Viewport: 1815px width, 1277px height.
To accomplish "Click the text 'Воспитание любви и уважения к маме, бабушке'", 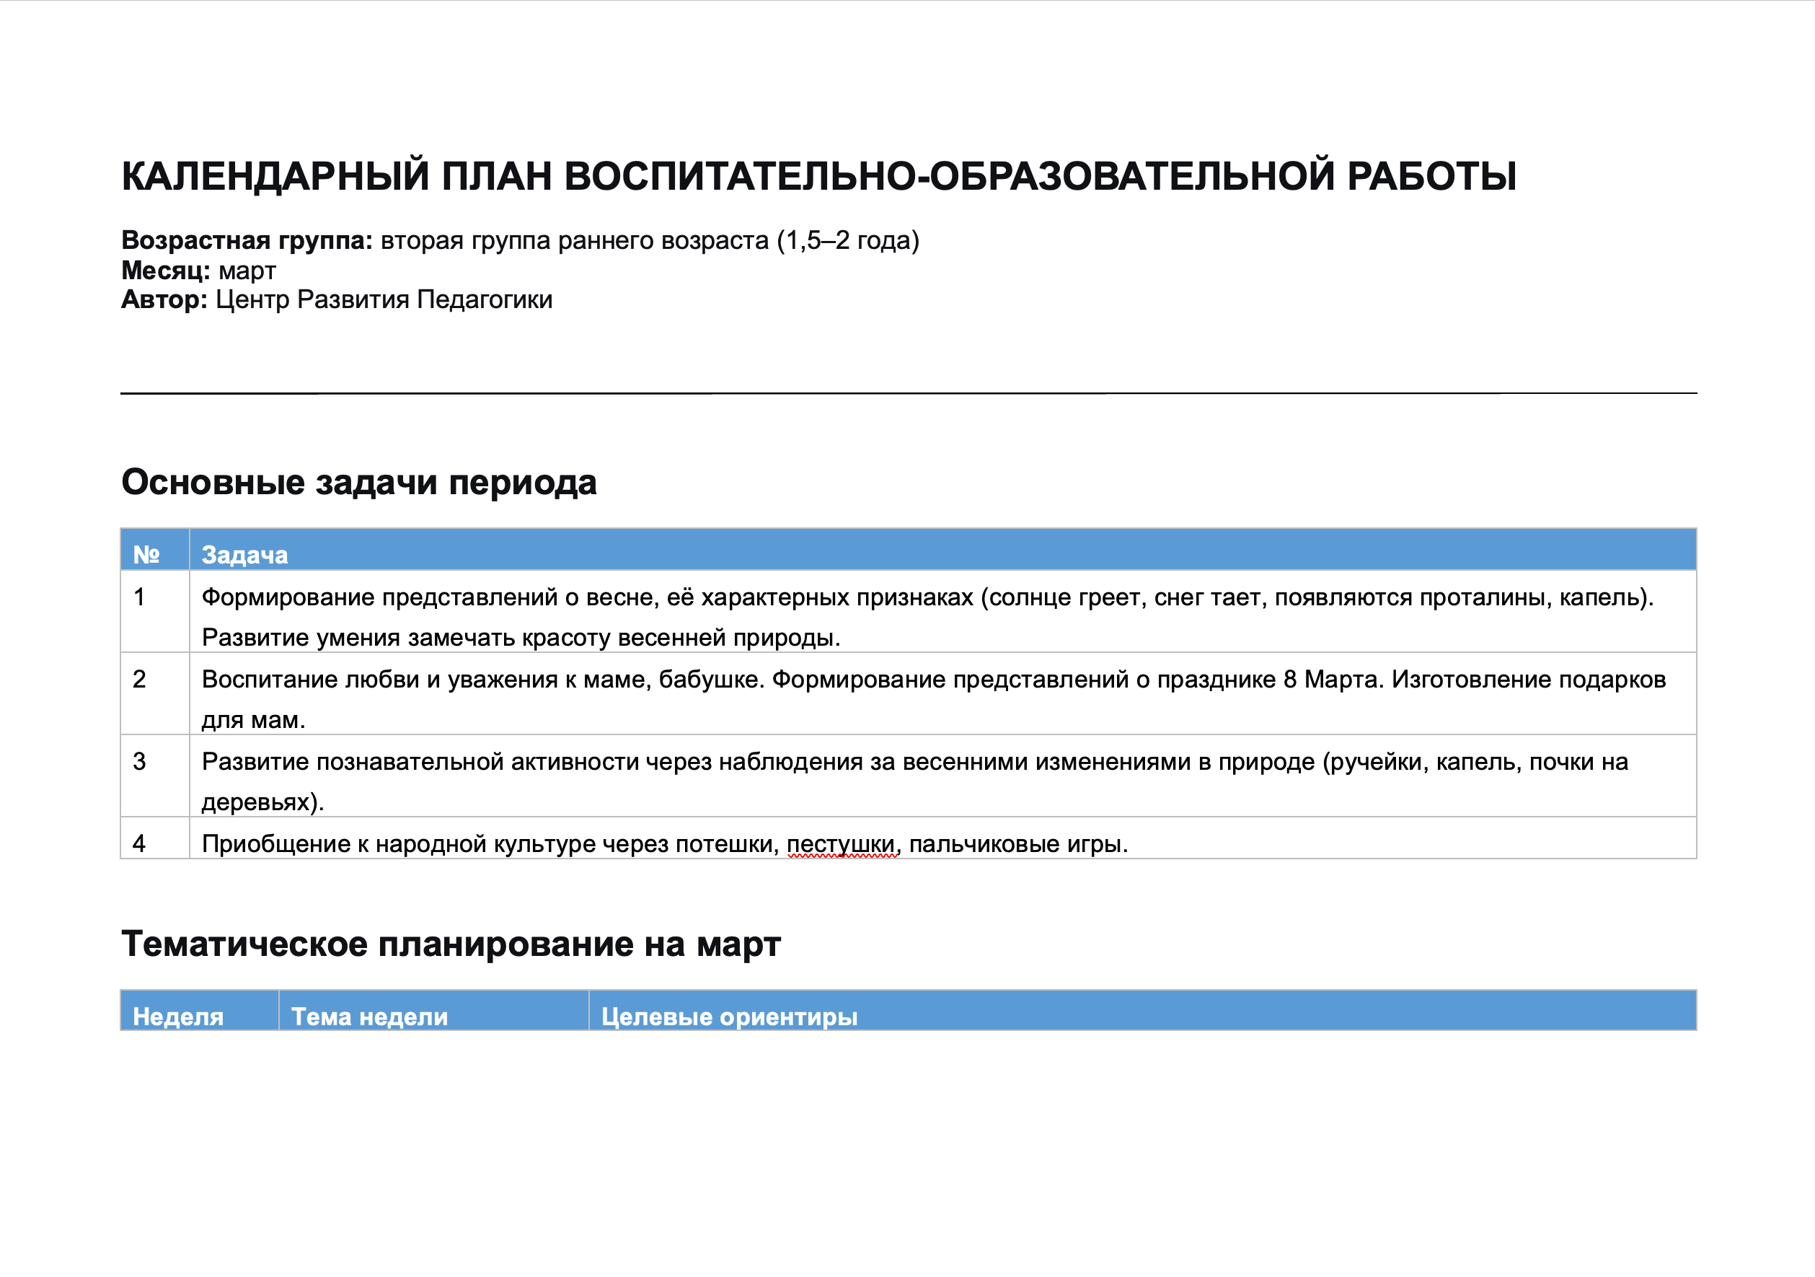I will pos(480,679).
